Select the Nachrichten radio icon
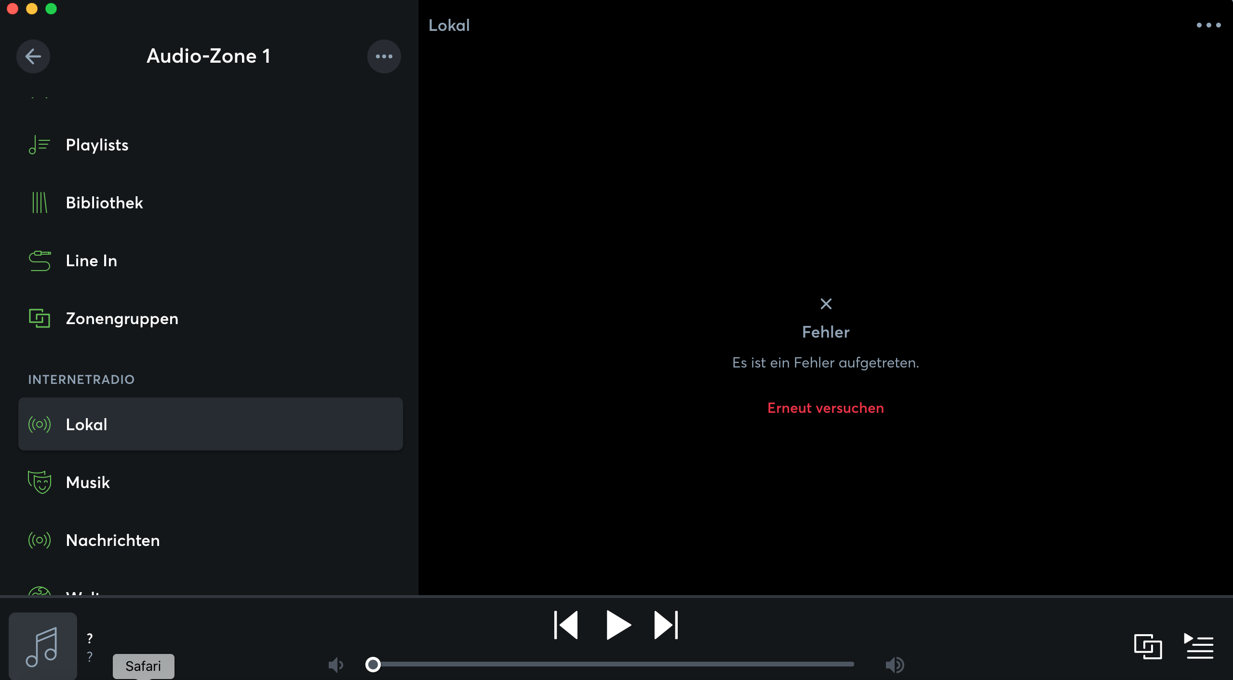 40,540
